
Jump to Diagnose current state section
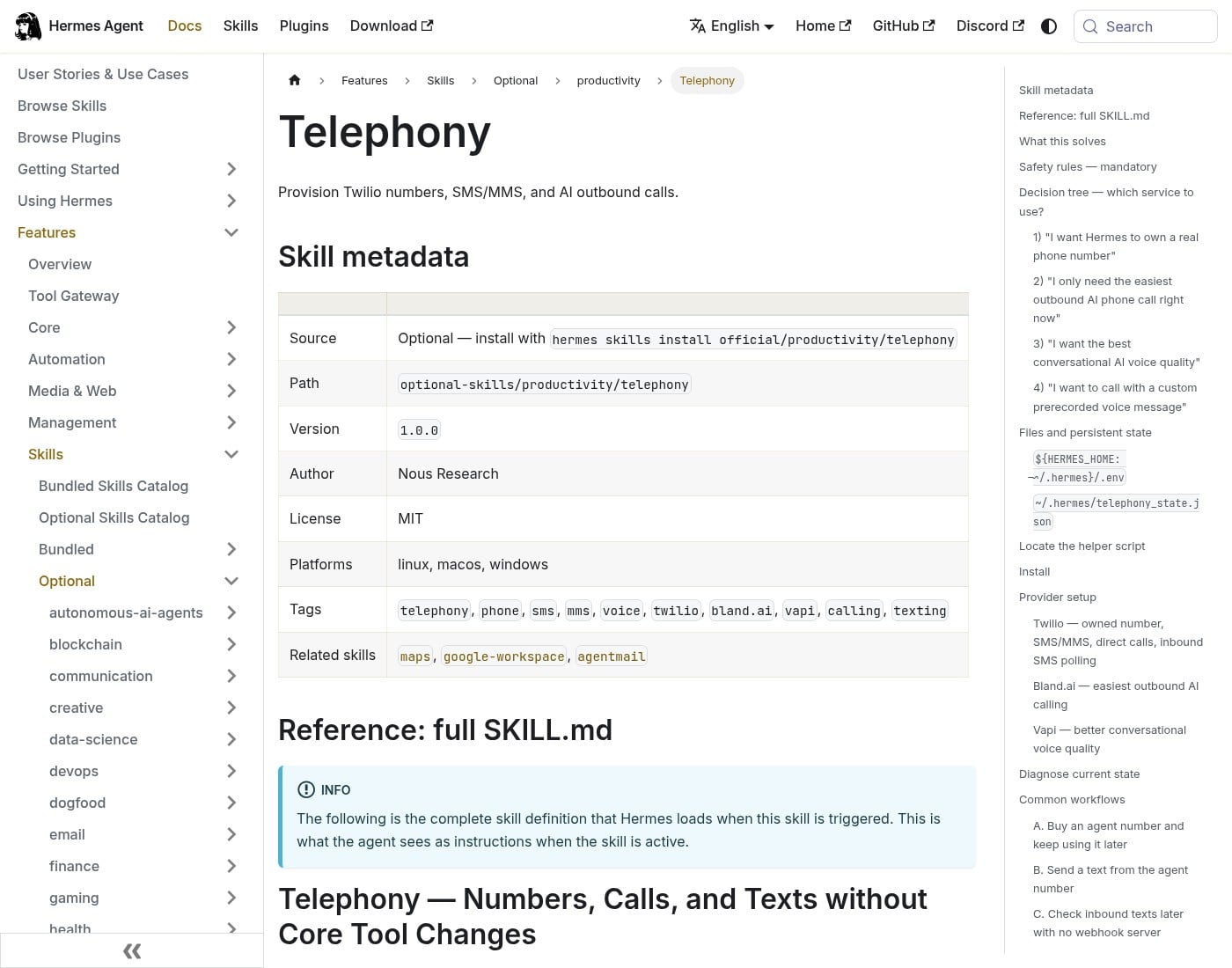coord(1079,774)
